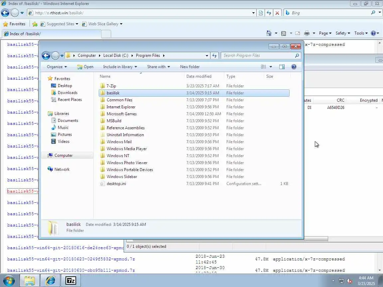The height and width of the screenshot is (287, 383).
Task: Open the Organize dropdown menu
Action: [57, 67]
